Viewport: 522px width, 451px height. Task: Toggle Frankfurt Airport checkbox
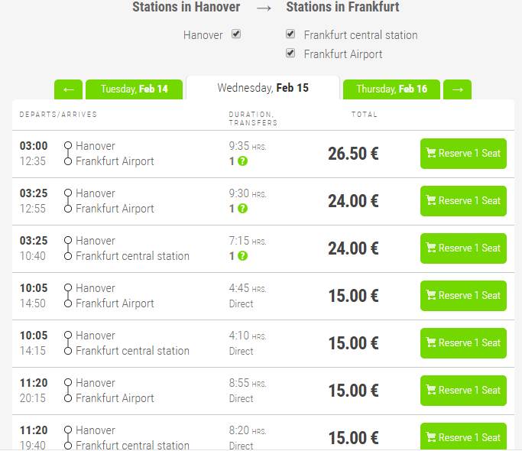pyautogui.click(x=290, y=54)
